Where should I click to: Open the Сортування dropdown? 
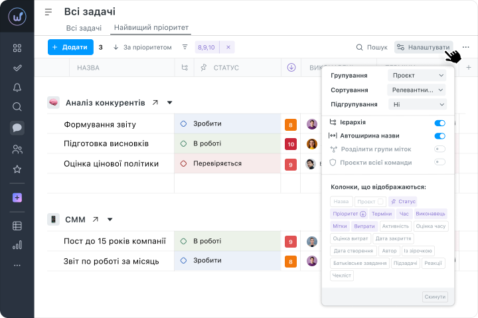417,90
